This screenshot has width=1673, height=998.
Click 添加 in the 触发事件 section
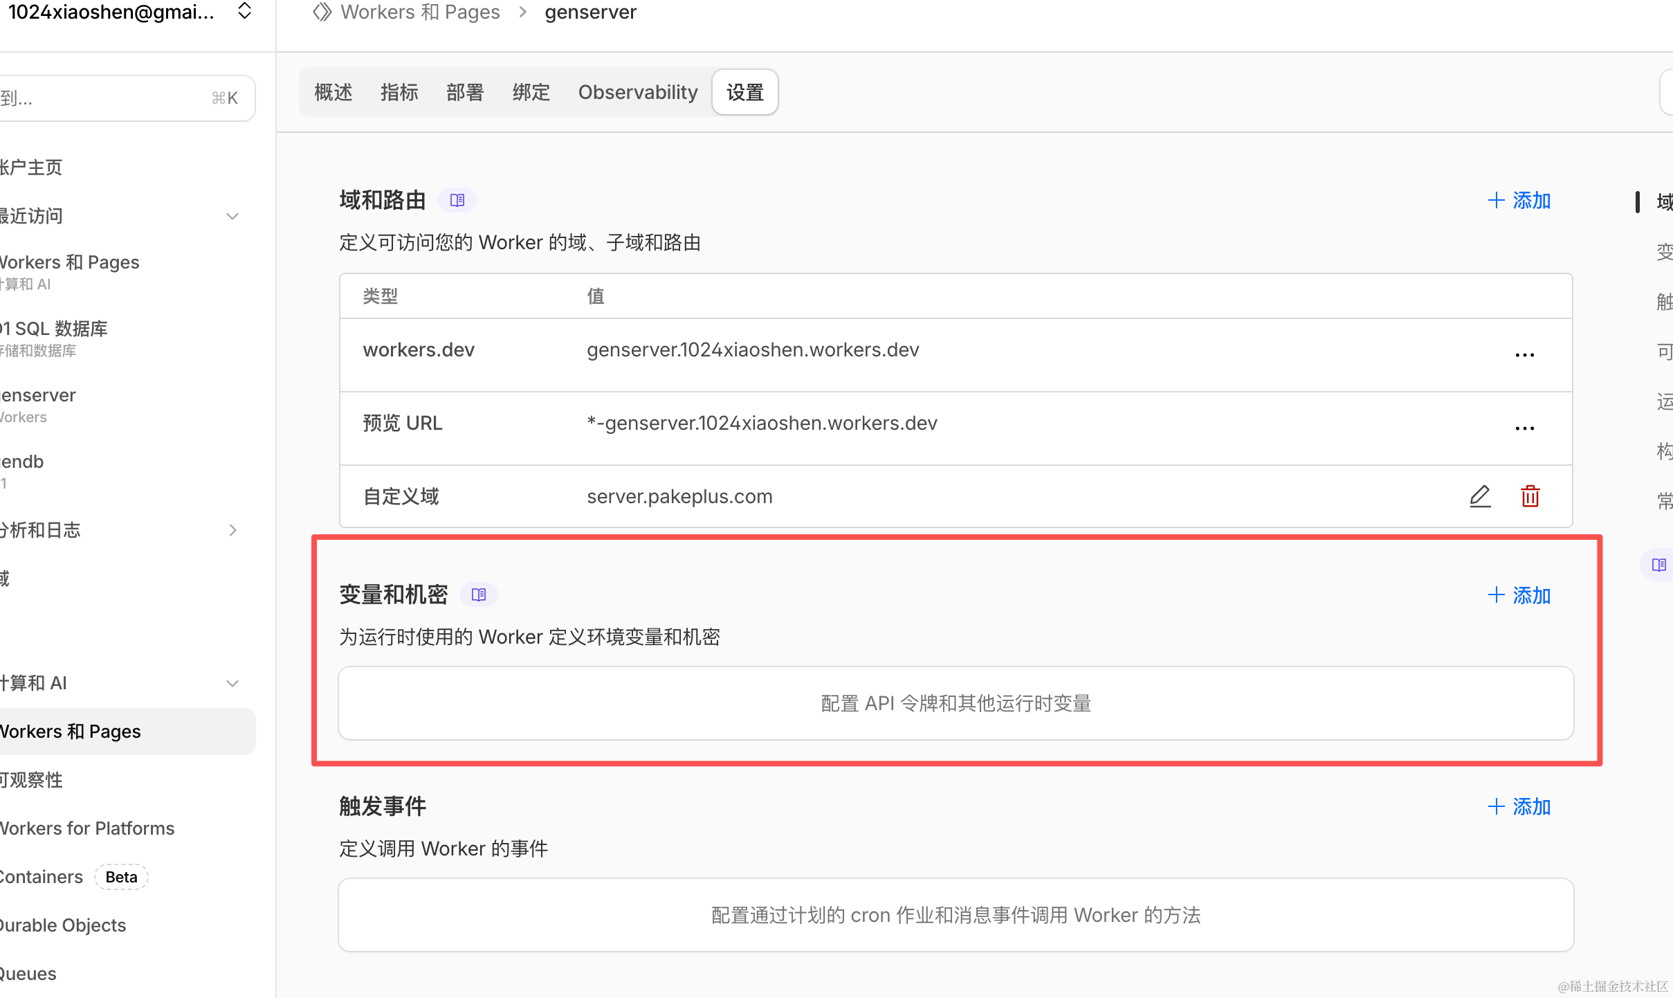[1519, 806]
